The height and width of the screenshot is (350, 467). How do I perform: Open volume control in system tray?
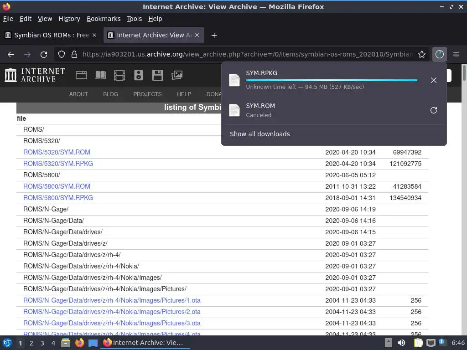click(401, 343)
